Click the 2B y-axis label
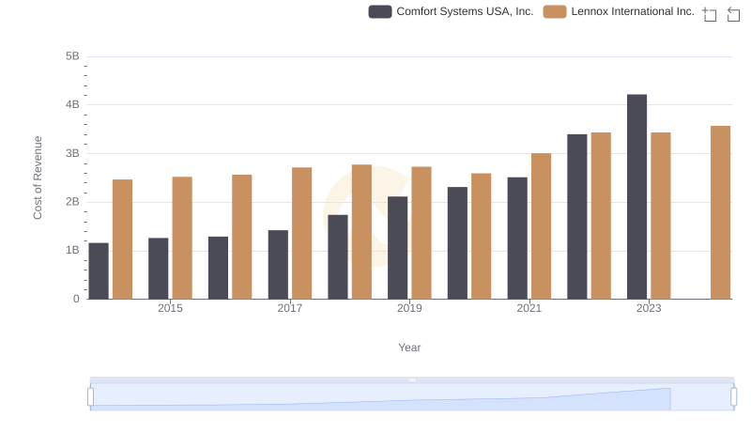Viewport: 751px width, 433px height. 72,202
